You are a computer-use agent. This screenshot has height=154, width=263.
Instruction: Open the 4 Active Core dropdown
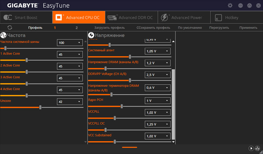[70, 90]
